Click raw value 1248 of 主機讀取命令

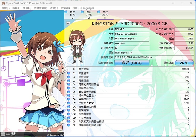pyautogui.click(x=186, y=99)
